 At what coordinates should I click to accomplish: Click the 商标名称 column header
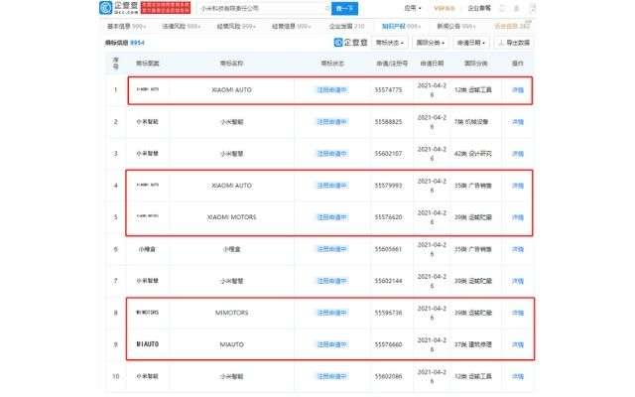coord(231,64)
